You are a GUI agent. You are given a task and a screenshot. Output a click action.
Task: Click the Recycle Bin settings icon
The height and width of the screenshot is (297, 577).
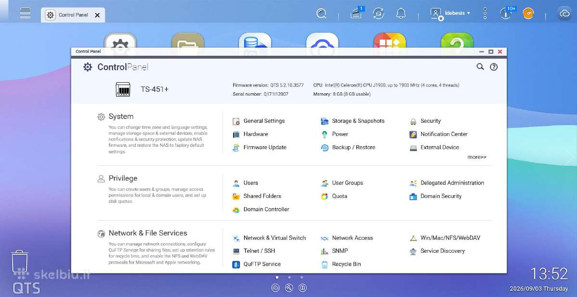(325, 264)
